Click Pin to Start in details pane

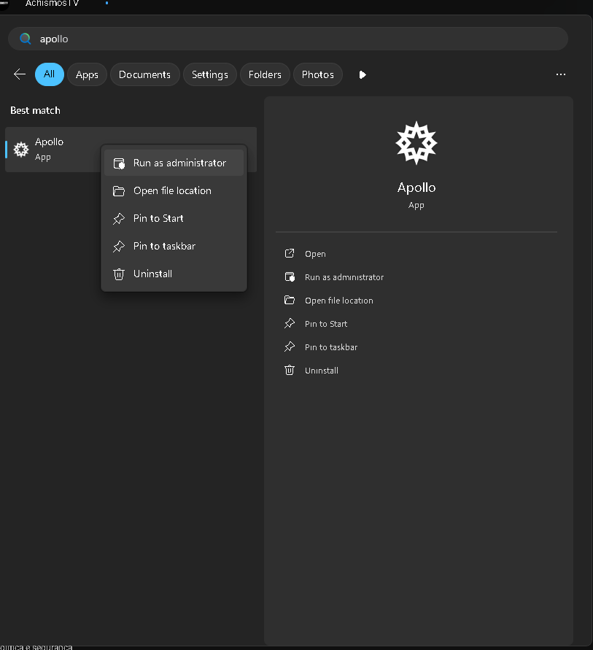326,324
